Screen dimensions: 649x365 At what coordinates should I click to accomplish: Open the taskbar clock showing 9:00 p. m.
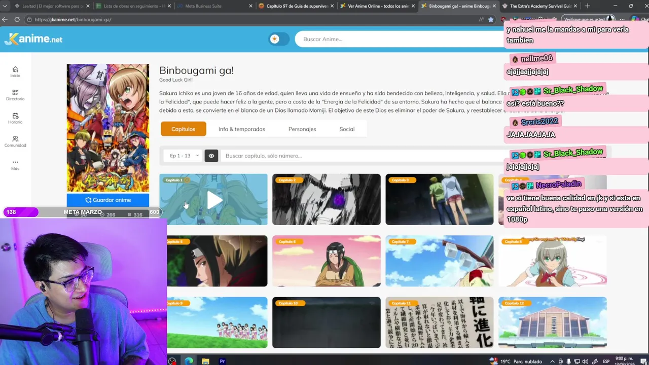625,361
